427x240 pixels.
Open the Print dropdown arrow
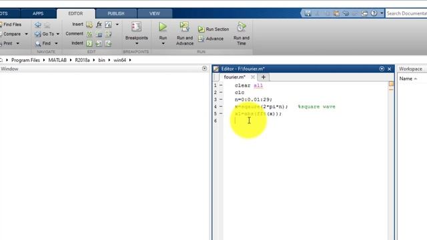[18, 43]
